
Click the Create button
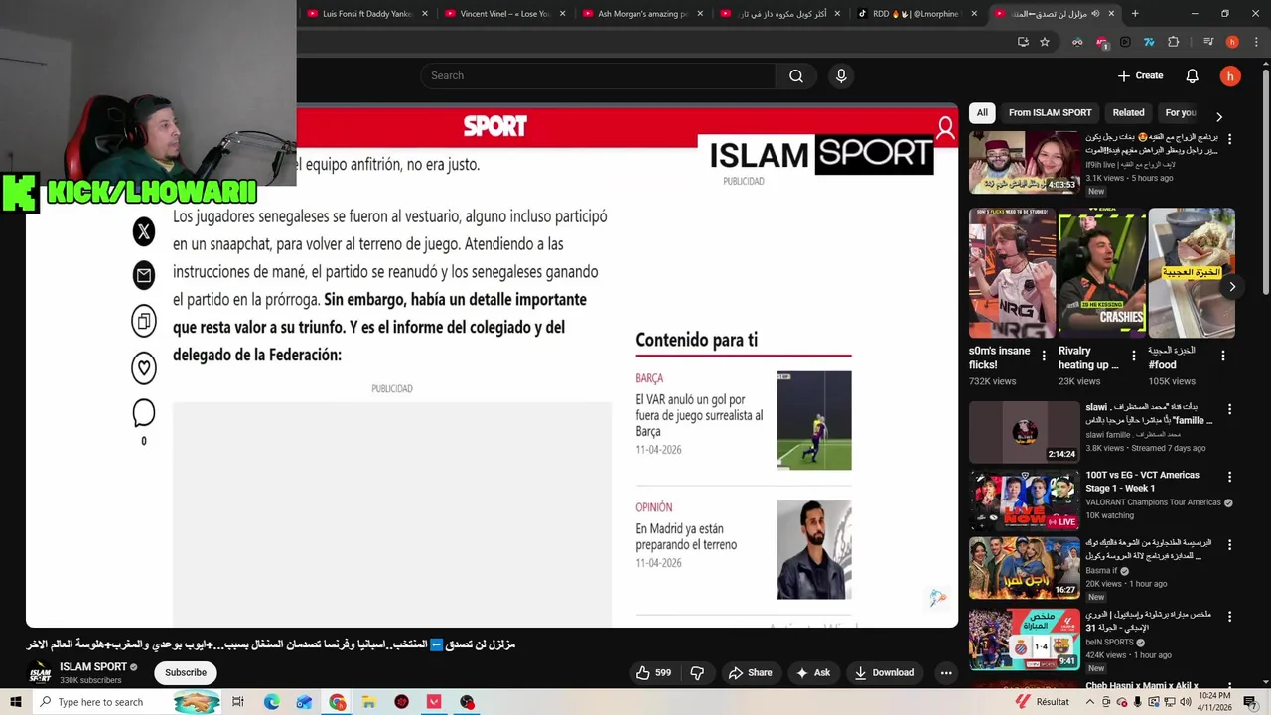[1140, 76]
